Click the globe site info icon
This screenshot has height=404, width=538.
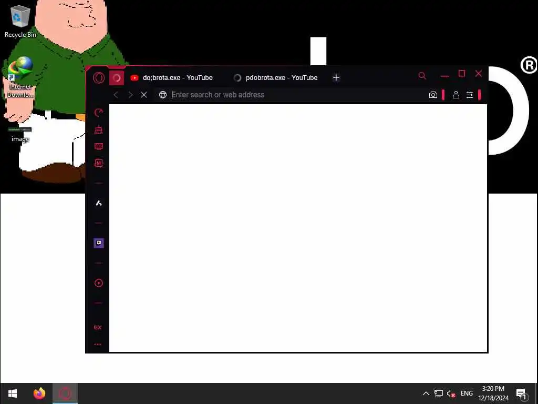click(x=163, y=95)
